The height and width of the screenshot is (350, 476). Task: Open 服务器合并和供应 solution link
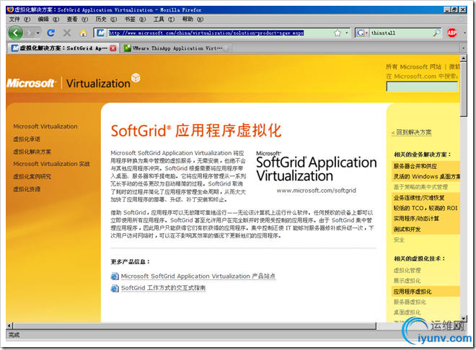[415, 166]
